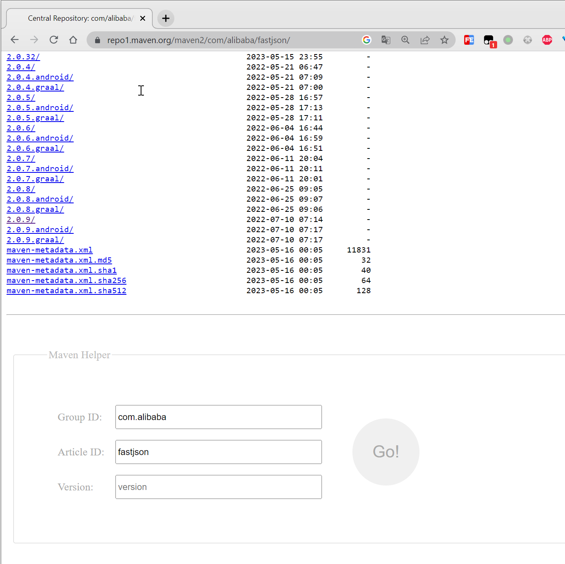Open the 2.0.9.graal/ directory
Image resolution: width=565 pixels, height=564 pixels.
pyautogui.click(x=35, y=240)
